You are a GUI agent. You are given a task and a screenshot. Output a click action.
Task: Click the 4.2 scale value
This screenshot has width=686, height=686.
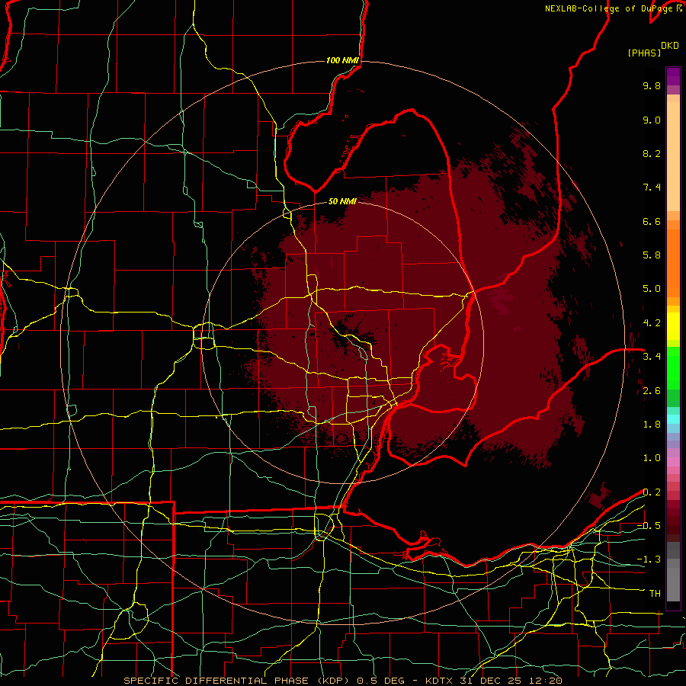click(x=652, y=323)
